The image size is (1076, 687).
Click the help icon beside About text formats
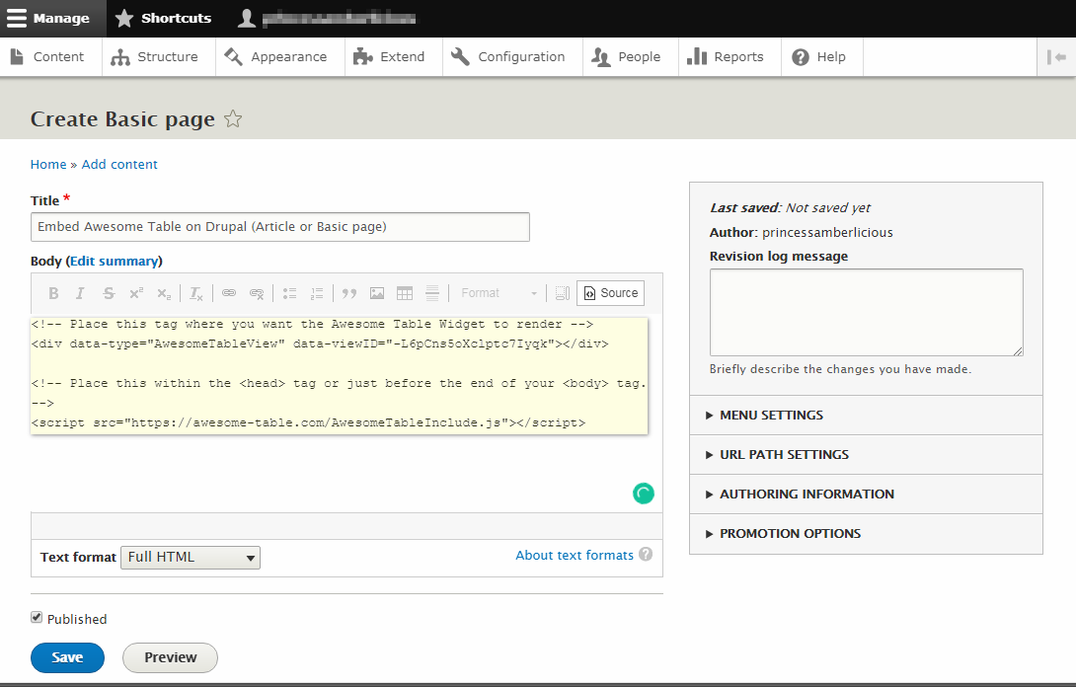[646, 555]
